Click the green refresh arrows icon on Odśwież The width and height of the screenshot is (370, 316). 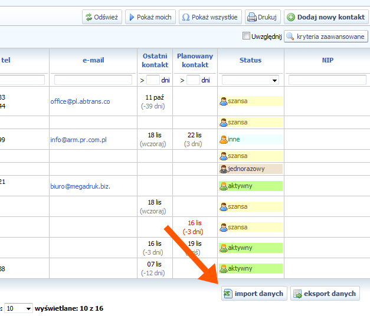coord(89,17)
